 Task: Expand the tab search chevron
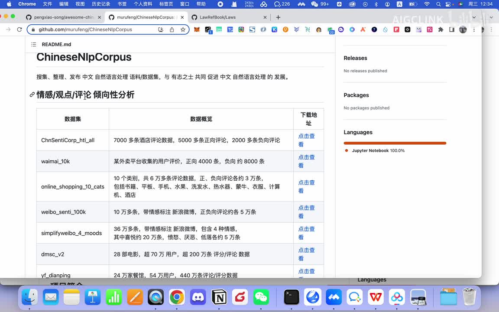pos(474,17)
